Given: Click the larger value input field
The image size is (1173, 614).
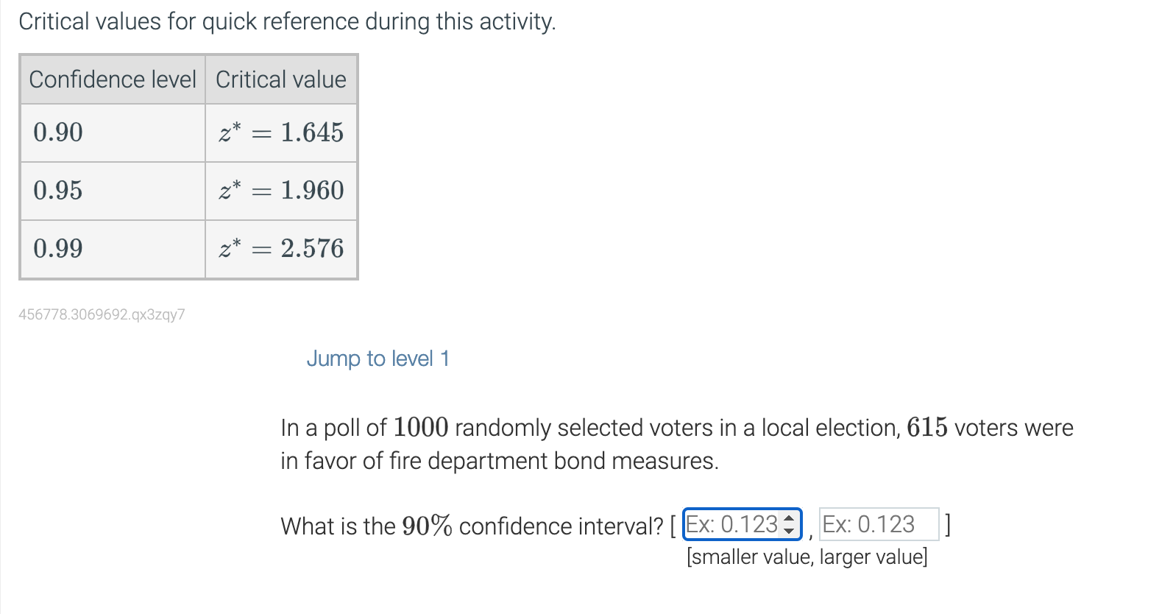Looking at the screenshot, I should (879, 524).
